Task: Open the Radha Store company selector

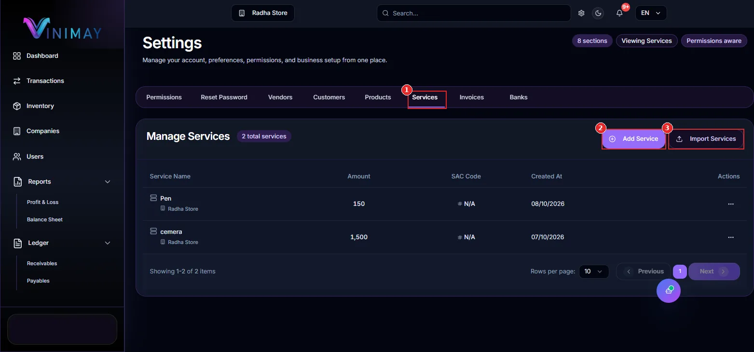Action: pos(263,13)
